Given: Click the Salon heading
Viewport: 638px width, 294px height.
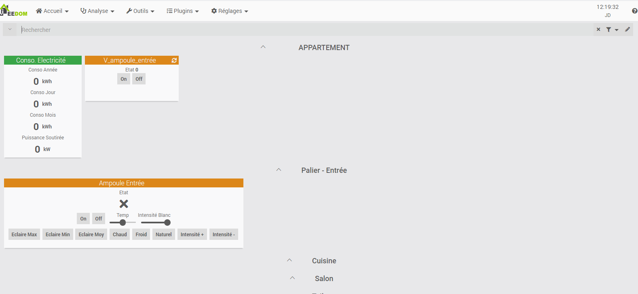Looking at the screenshot, I should (324, 278).
